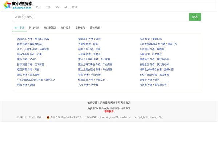Show the 最近更新 tab
This screenshot has height=163, width=218.
(95, 28)
